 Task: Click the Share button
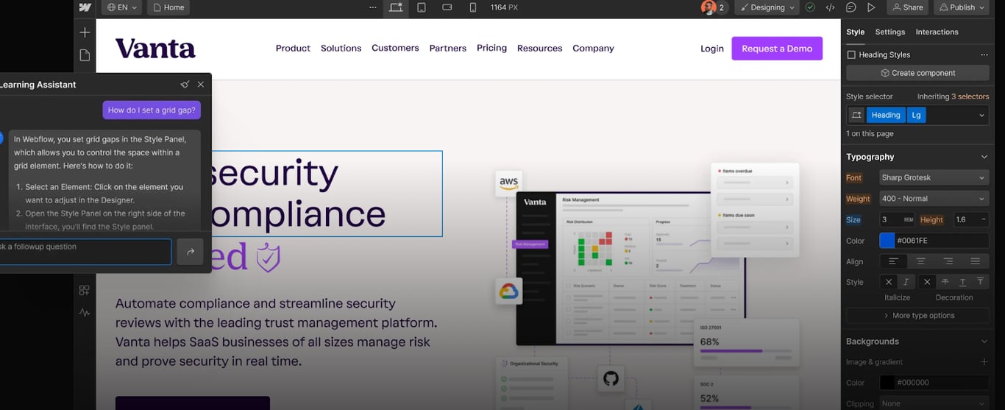(x=907, y=7)
